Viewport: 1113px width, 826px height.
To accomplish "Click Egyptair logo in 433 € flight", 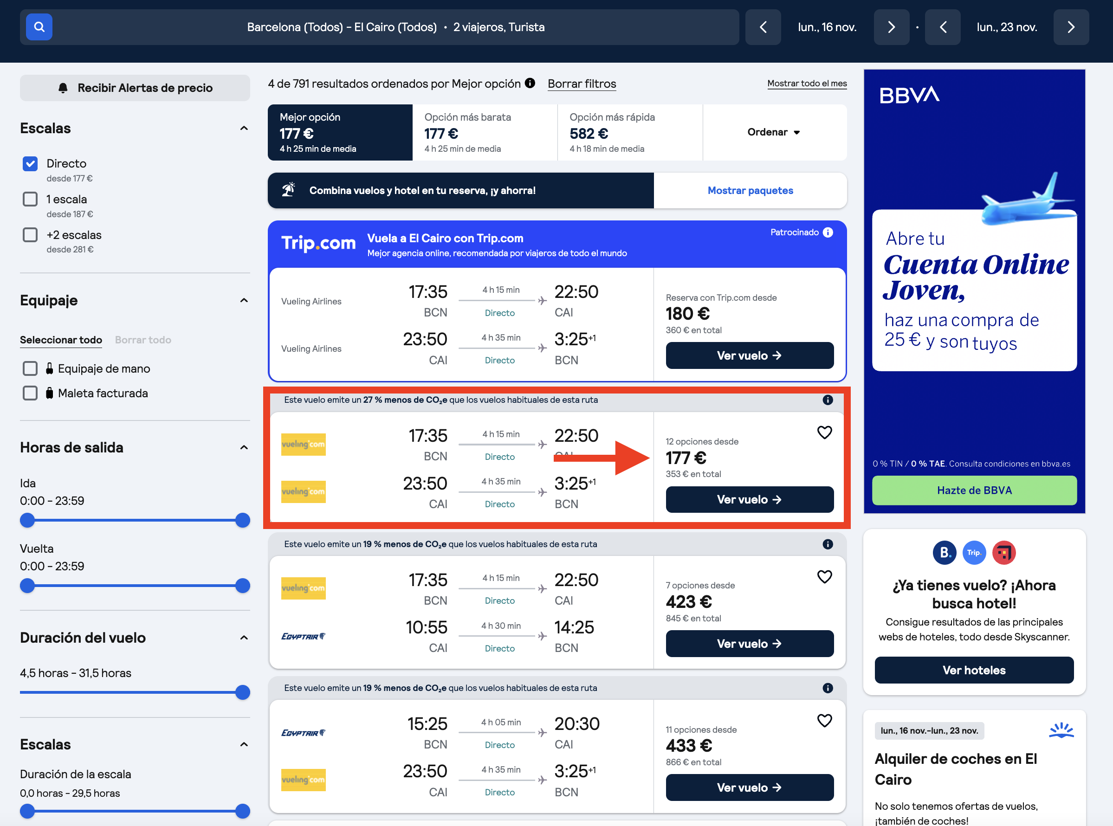I will (x=304, y=733).
